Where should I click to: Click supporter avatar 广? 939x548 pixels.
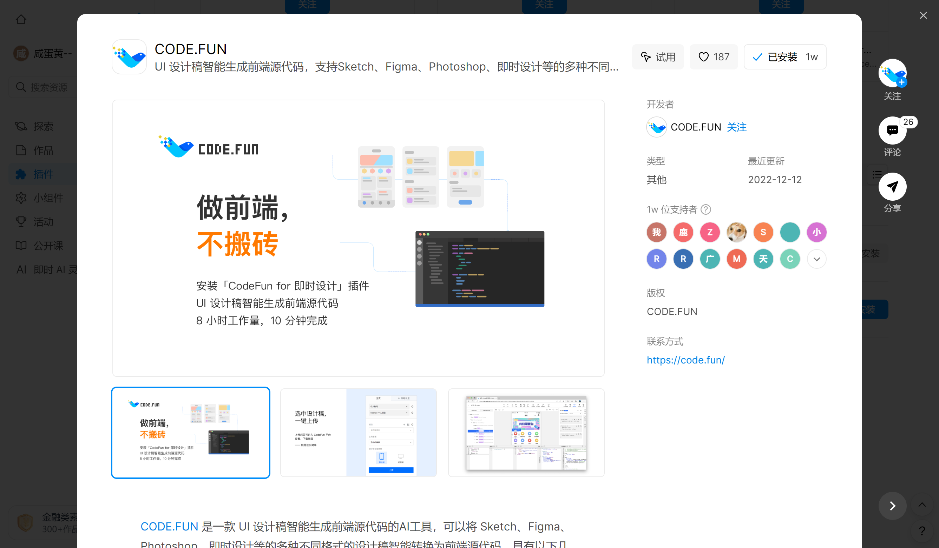710,259
